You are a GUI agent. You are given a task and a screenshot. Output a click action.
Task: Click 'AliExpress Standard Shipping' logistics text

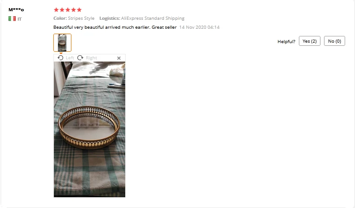click(x=153, y=18)
